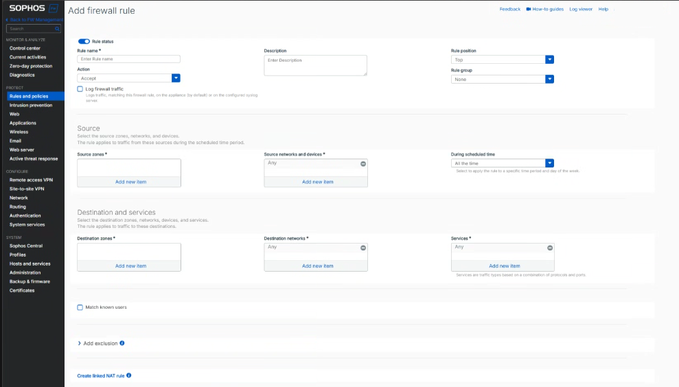Open Active threat response
The width and height of the screenshot is (679, 387).
34,159
